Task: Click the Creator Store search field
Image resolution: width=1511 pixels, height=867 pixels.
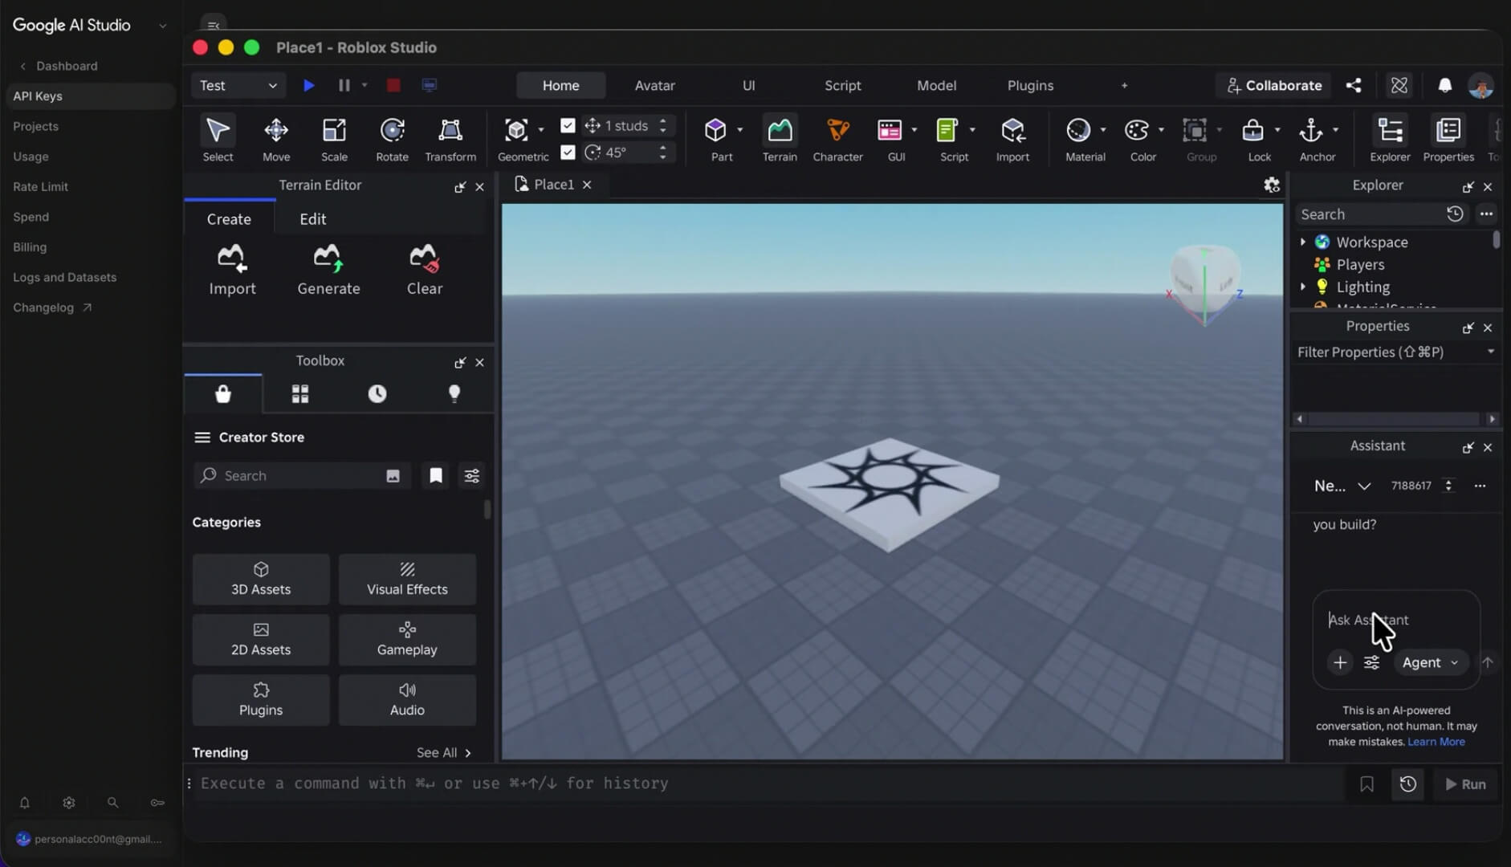Action: click(302, 475)
